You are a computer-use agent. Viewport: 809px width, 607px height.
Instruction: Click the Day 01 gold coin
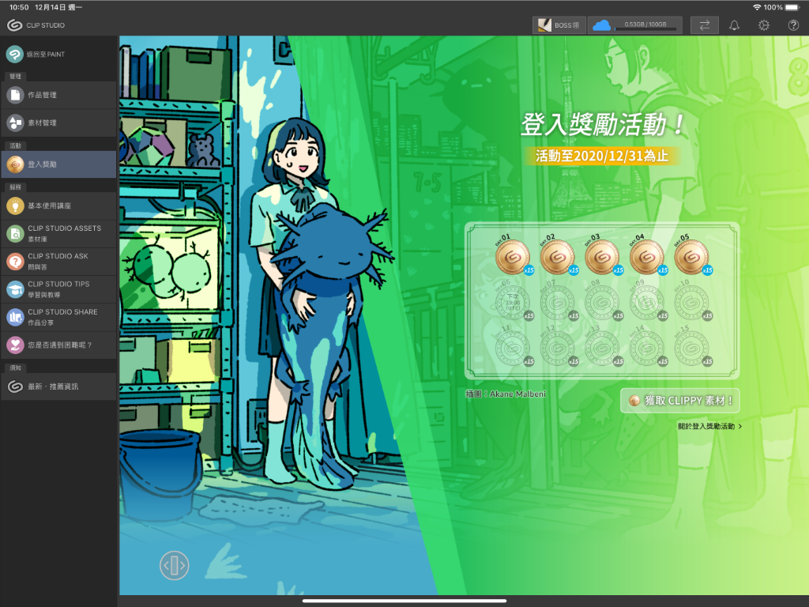pos(512,257)
